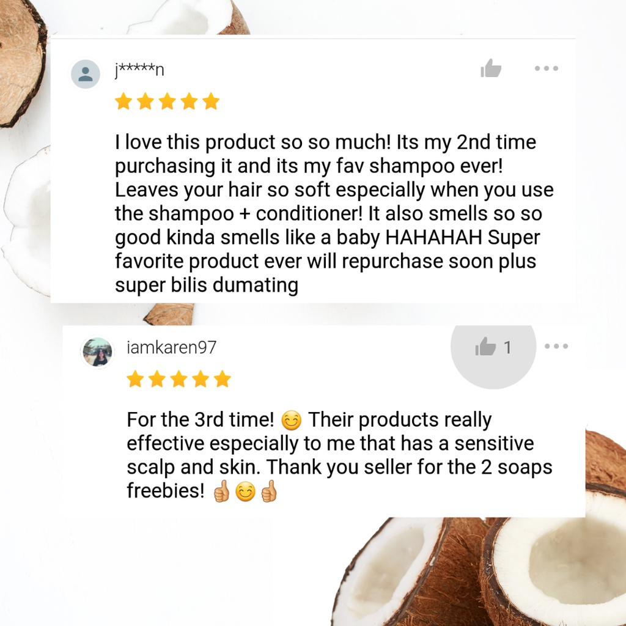
Task: Like the review by j*****n
Action: pos(491,68)
